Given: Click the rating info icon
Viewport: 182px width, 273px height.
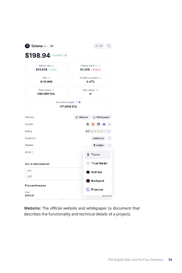Looking at the screenshot, I should coord(108,131).
